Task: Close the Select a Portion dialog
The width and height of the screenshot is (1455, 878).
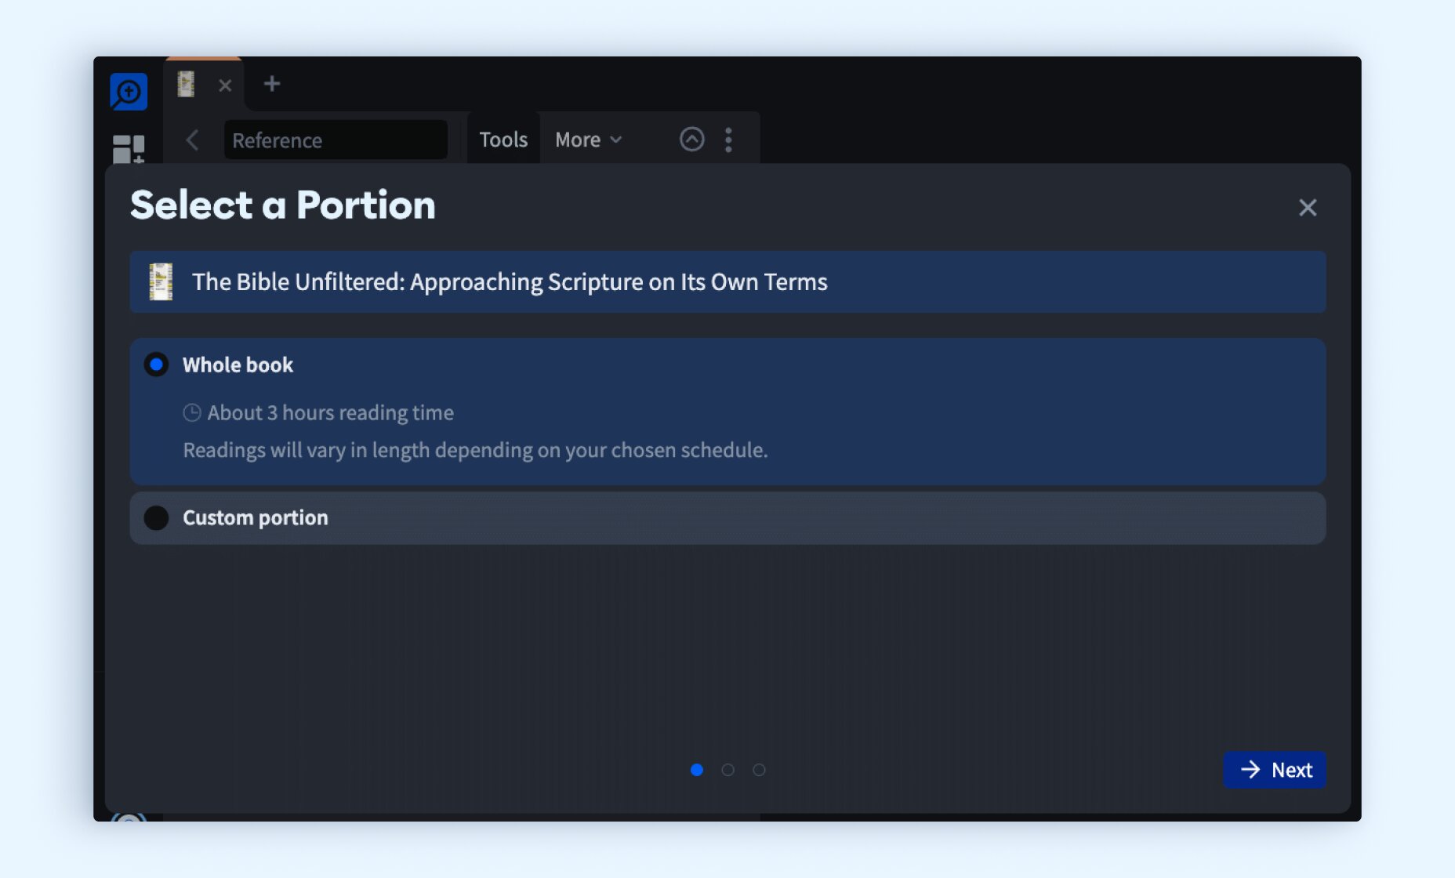Action: tap(1307, 207)
